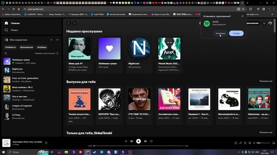Open File Explorer from the taskbar
This screenshot has width=277, height=155.
[66, 152]
